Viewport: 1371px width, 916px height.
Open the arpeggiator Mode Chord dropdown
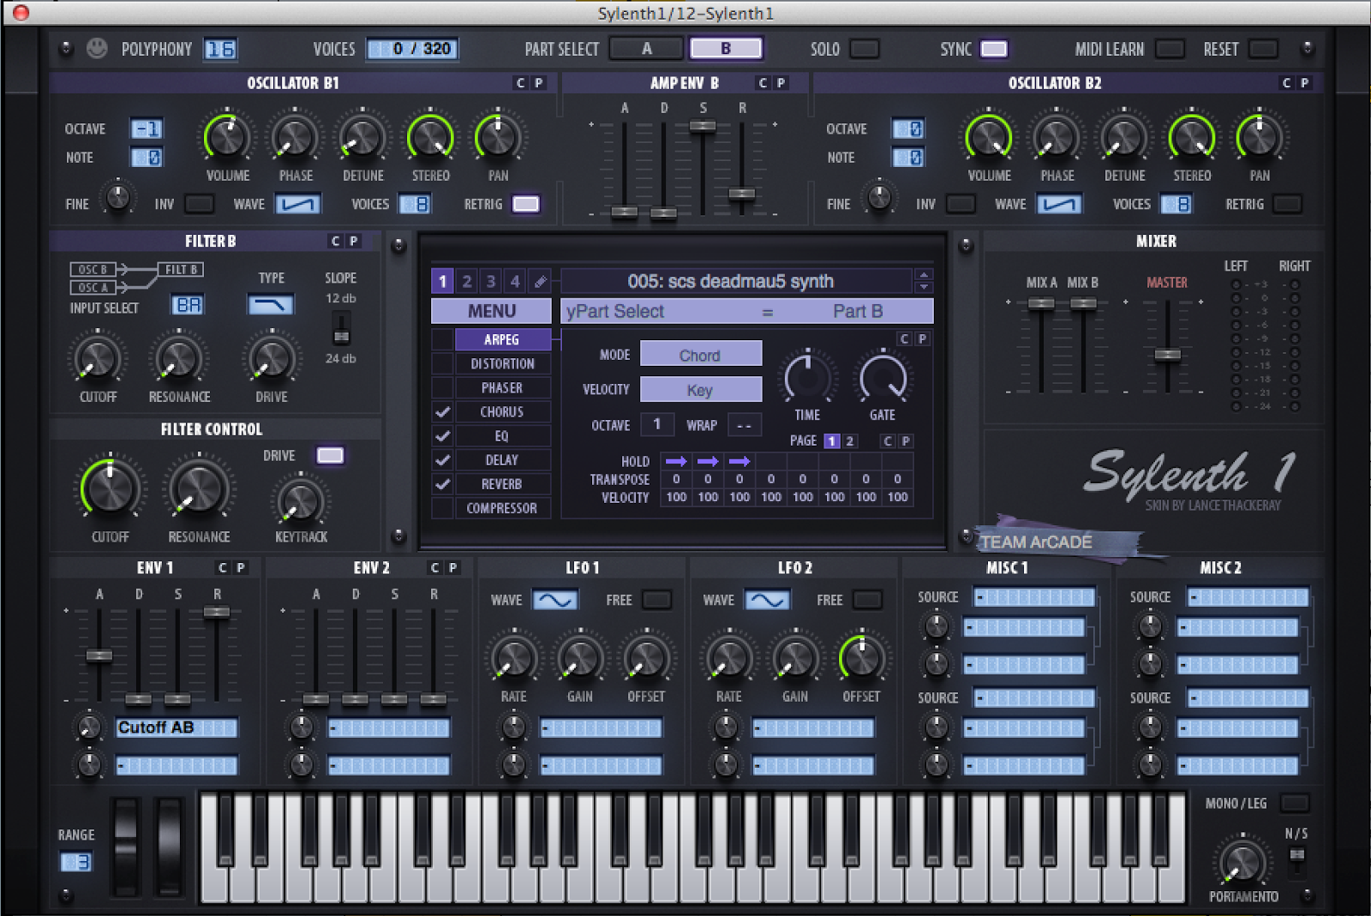point(701,355)
